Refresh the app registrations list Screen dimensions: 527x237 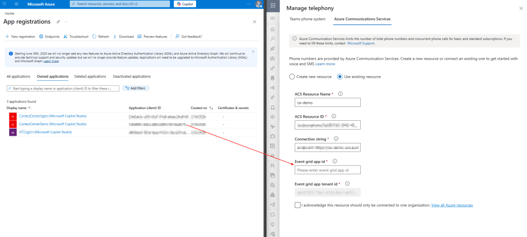95,37
